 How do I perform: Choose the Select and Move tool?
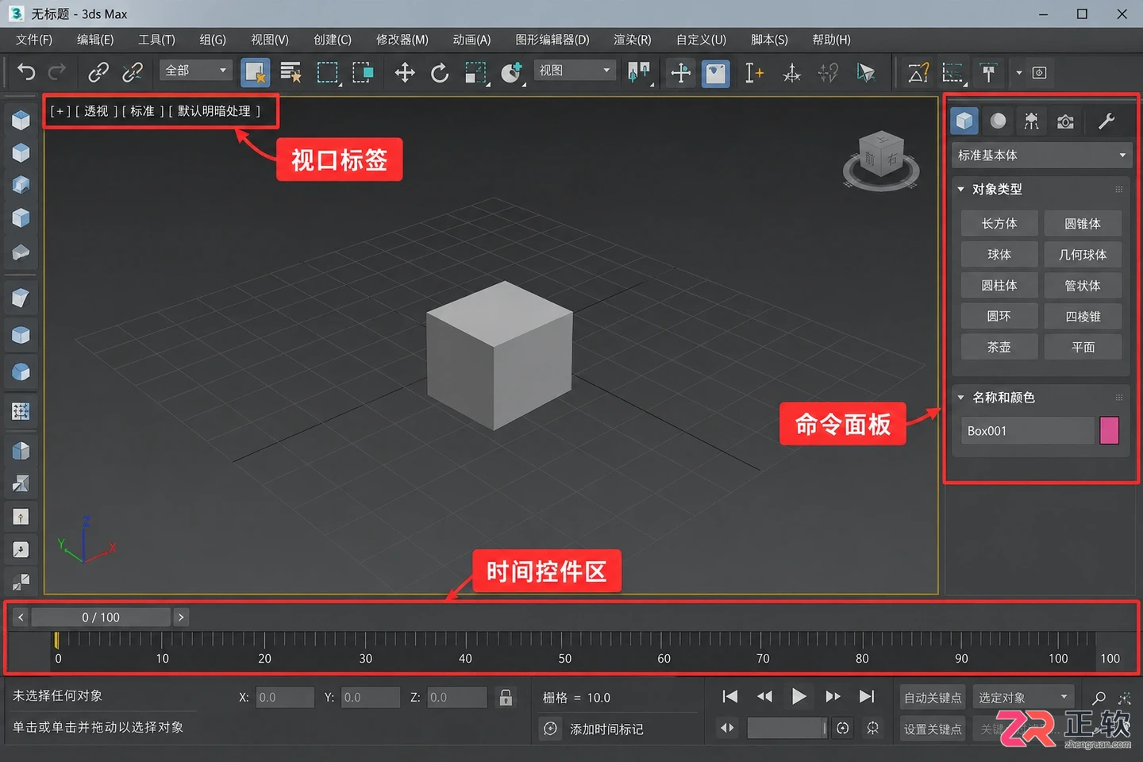[405, 72]
